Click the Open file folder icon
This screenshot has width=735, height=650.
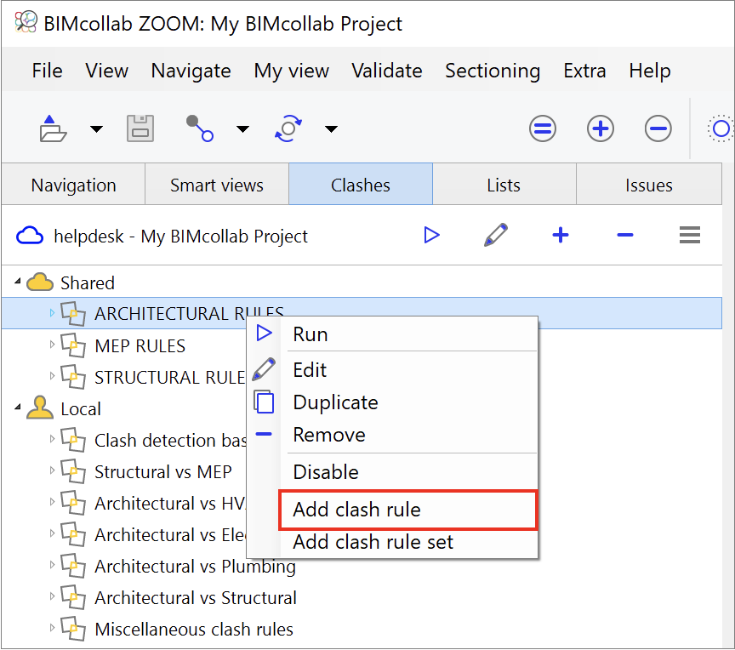[53, 128]
